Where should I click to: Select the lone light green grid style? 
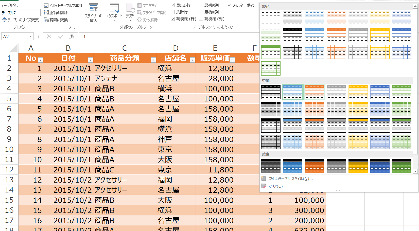coord(271,68)
